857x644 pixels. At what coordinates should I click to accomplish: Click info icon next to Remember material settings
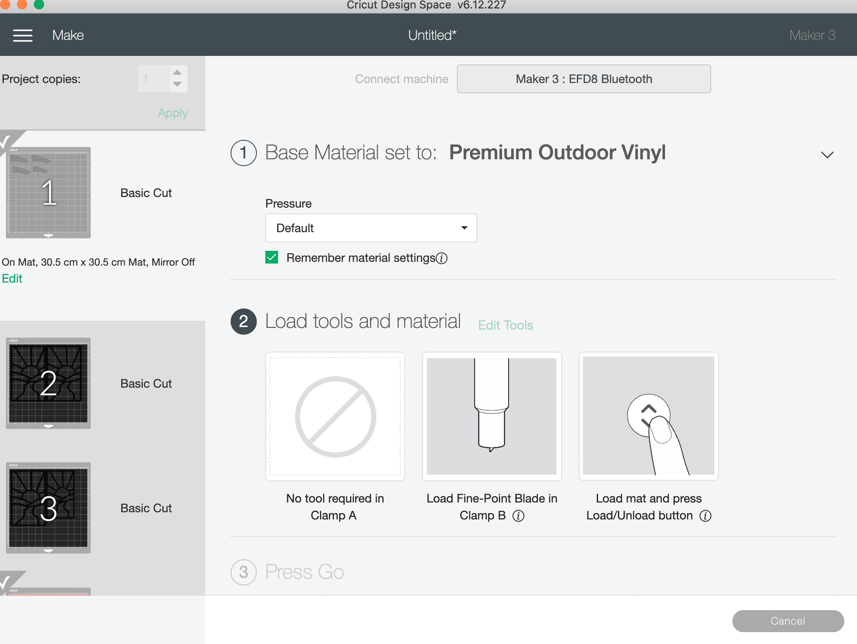[x=442, y=258]
